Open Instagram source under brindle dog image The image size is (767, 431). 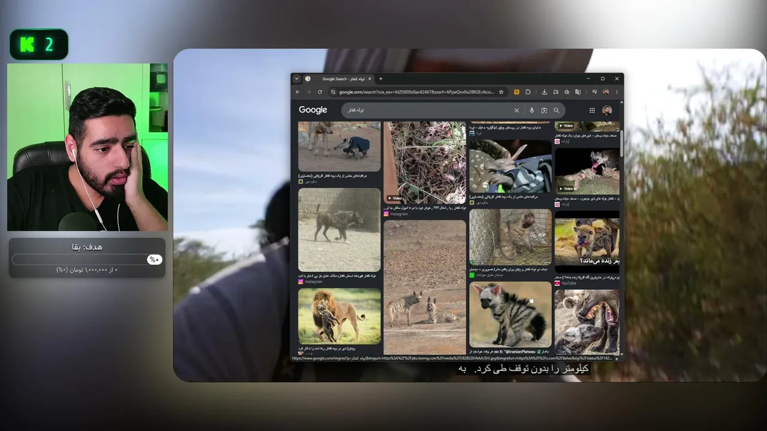(310, 281)
